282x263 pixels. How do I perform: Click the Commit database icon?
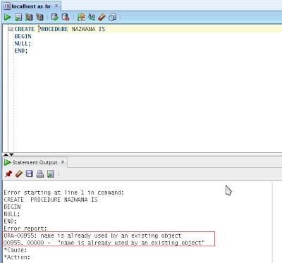(x=54, y=17)
